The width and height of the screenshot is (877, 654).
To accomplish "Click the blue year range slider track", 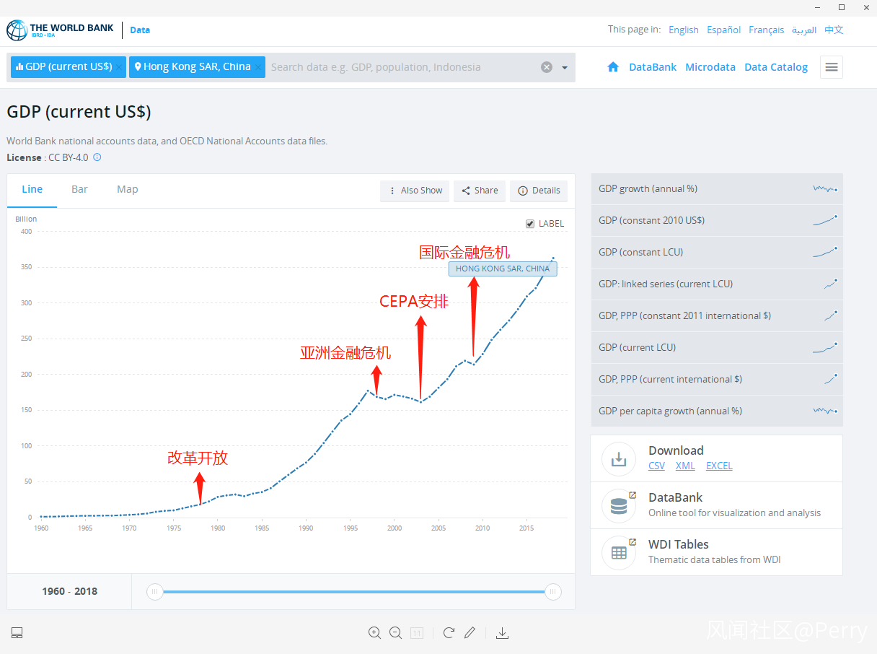I will pyautogui.click(x=353, y=592).
